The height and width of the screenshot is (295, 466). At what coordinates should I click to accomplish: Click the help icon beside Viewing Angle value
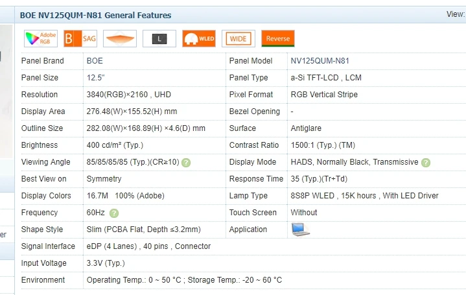186,162
